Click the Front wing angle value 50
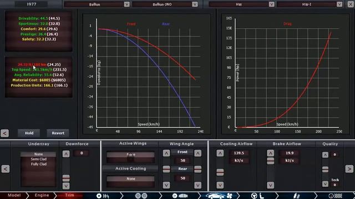 [182, 161]
